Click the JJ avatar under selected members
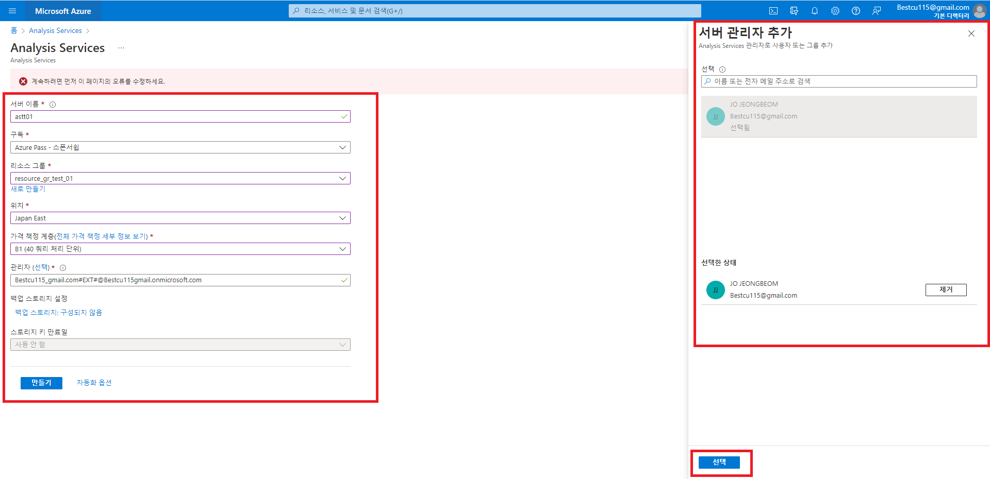 click(x=716, y=290)
